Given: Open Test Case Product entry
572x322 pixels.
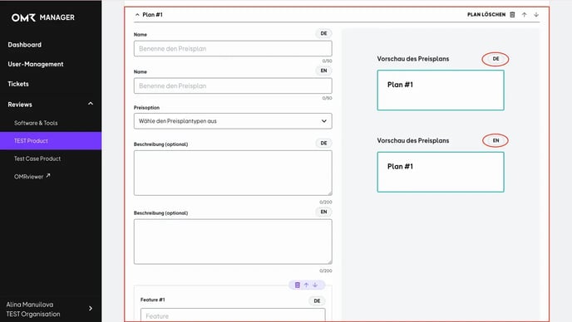Looking at the screenshot, I should coord(37,159).
